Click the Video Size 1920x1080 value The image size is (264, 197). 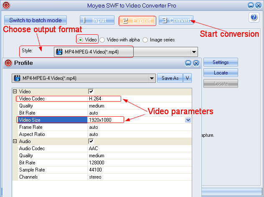100,120
